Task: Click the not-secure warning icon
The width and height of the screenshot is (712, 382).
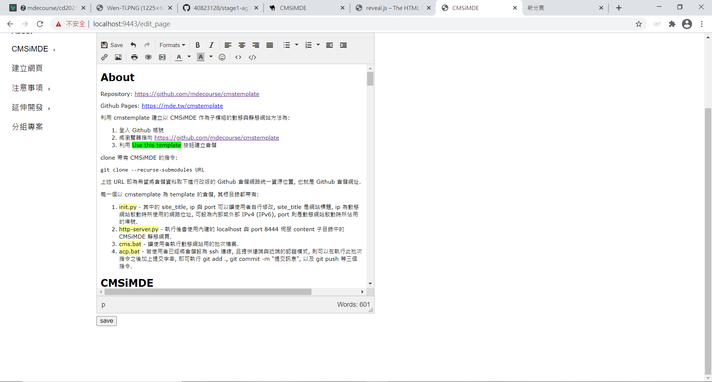Action: click(x=59, y=24)
